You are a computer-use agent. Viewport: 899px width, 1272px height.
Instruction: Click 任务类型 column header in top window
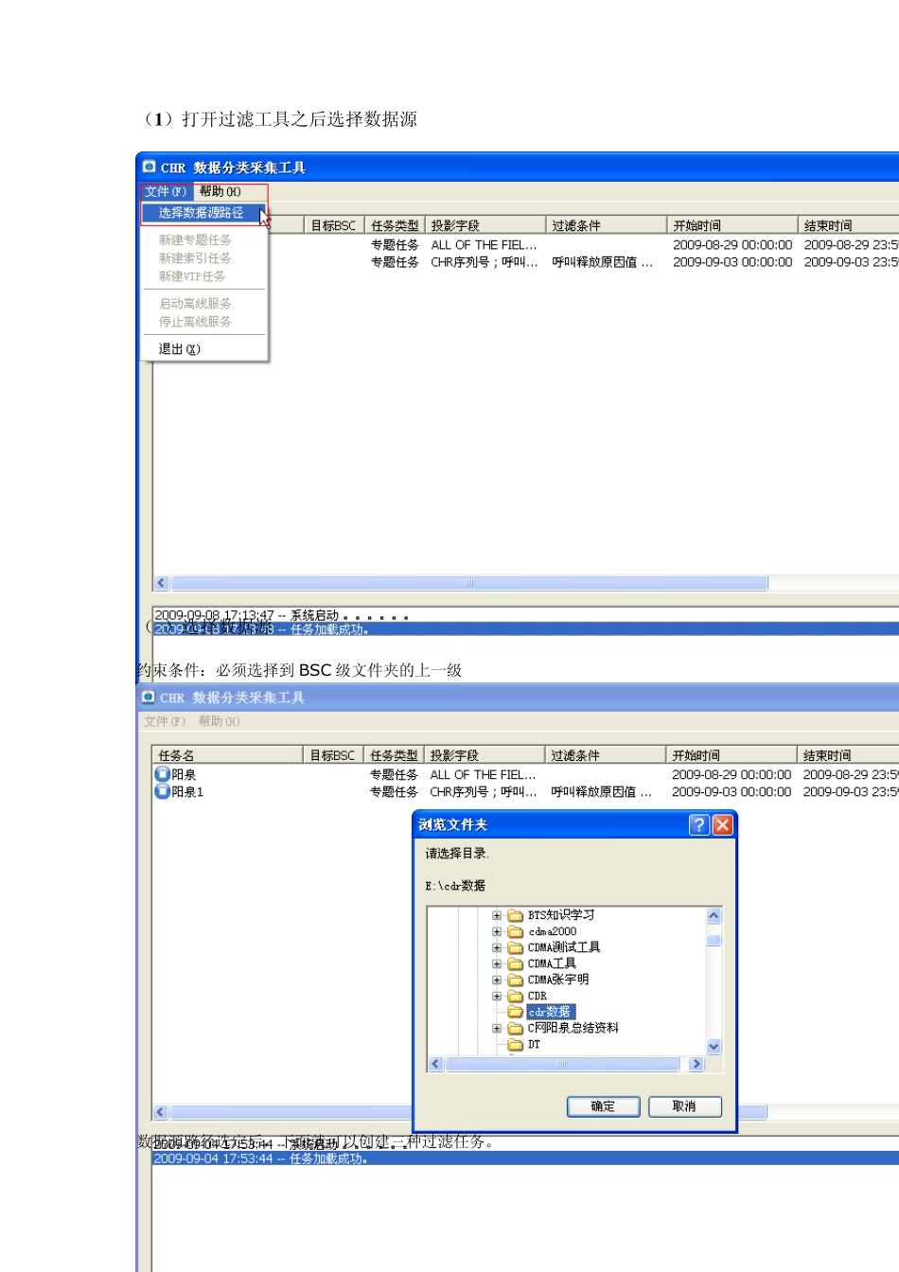[395, 225]
